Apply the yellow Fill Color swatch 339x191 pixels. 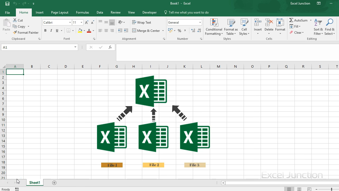(80, 31)
